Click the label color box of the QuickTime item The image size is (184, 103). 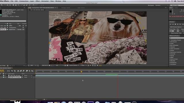7,30
